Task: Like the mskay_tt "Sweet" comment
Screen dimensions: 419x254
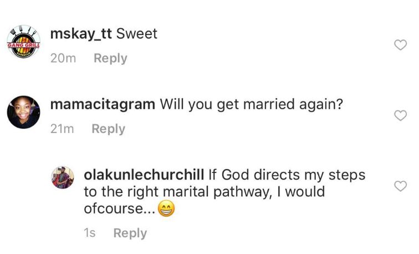Action: click(400, 45)
